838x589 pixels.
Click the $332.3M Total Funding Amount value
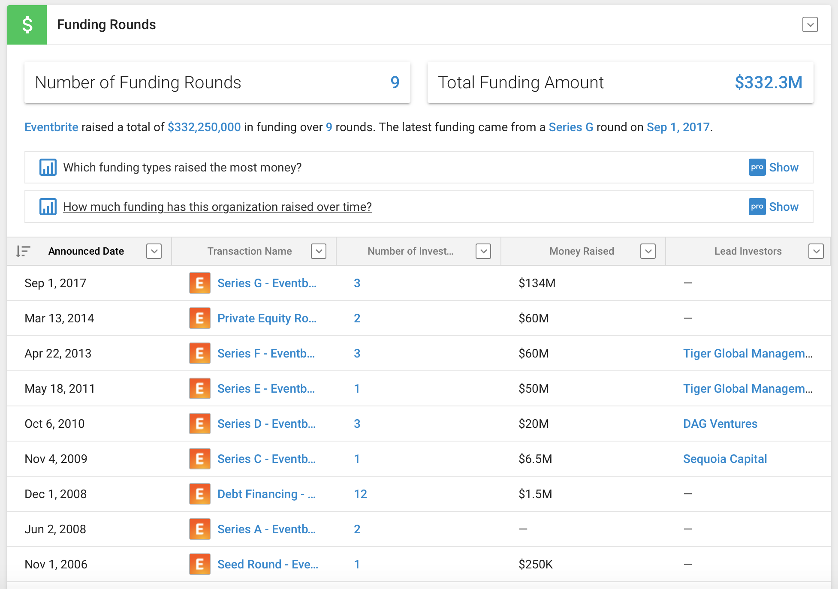tap(769, 82)
